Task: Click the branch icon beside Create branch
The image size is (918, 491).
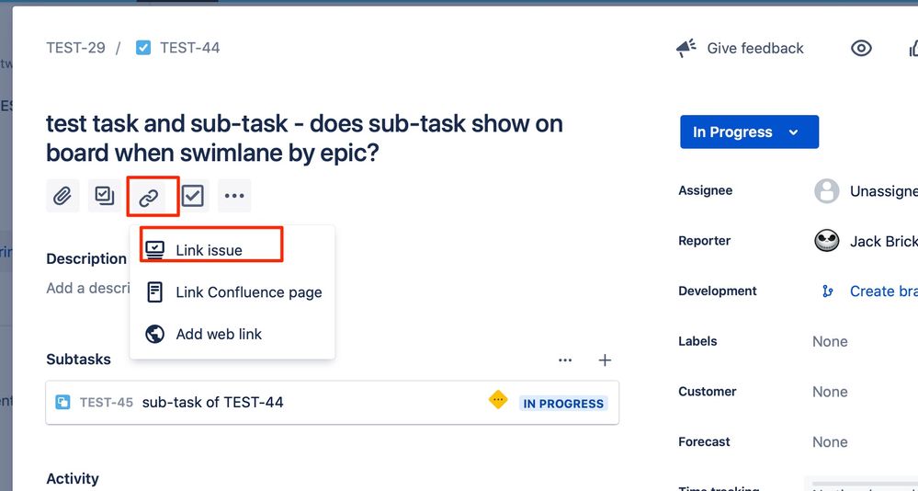Action: 827,291
